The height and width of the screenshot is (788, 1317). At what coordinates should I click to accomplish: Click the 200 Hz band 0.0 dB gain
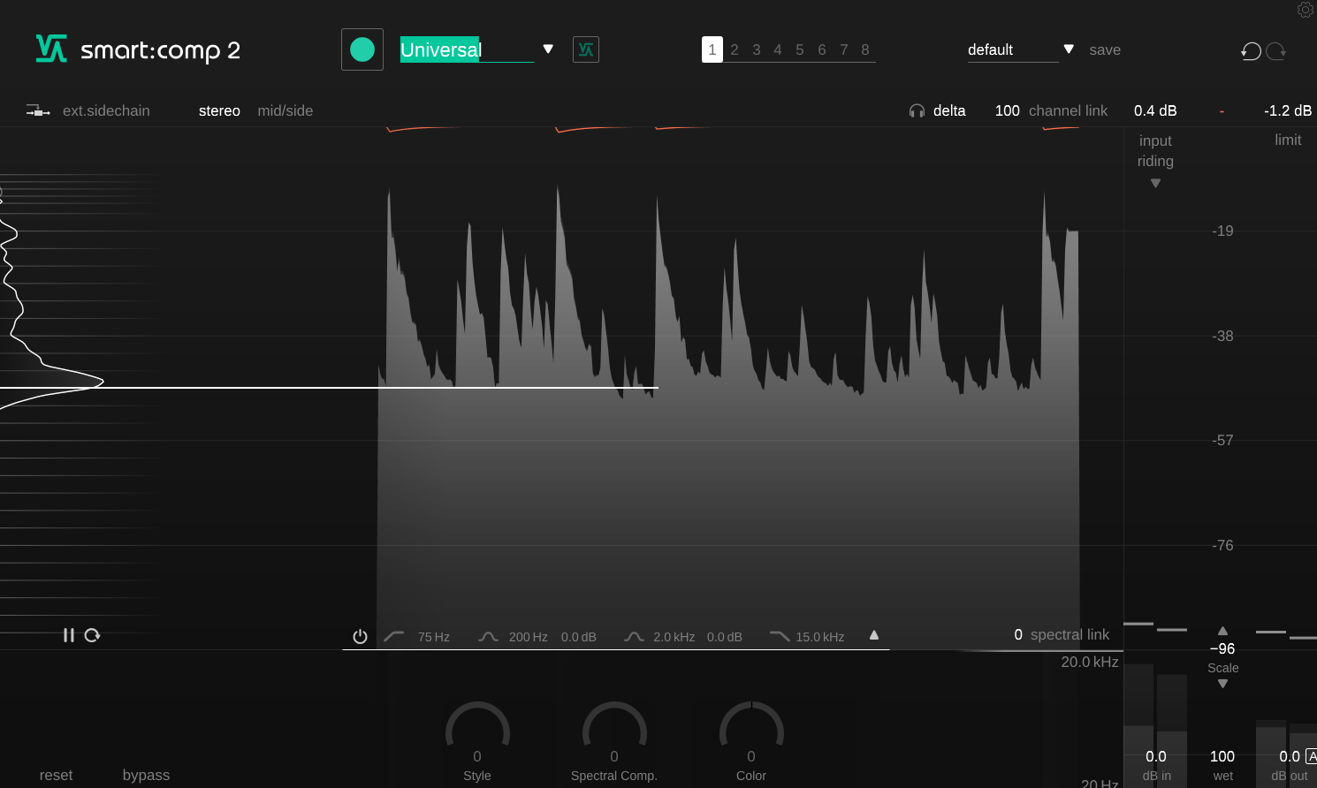point(579,637)
